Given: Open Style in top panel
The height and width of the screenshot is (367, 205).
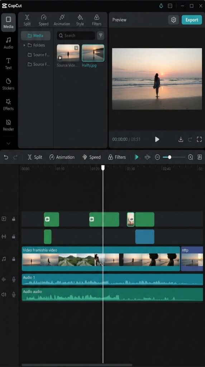Looking at the screenshot, I should [x=80, y=20].
